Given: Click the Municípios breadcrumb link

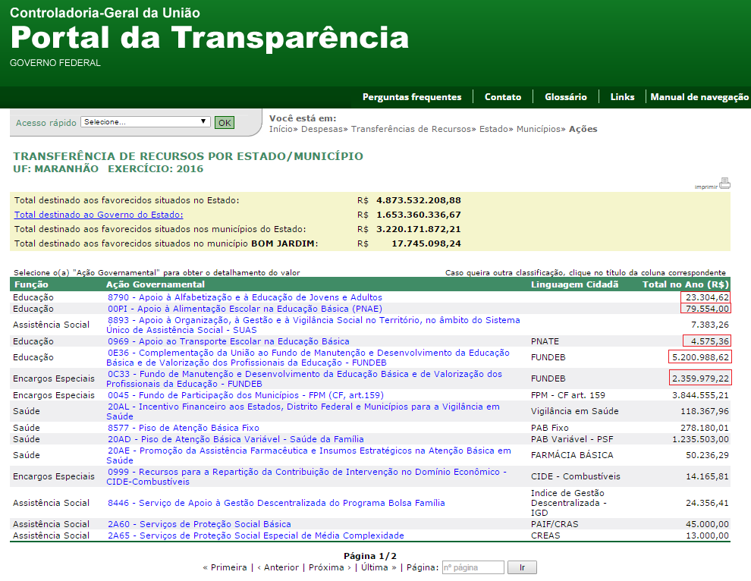Looking at the screenshot, I should (539, 129).
